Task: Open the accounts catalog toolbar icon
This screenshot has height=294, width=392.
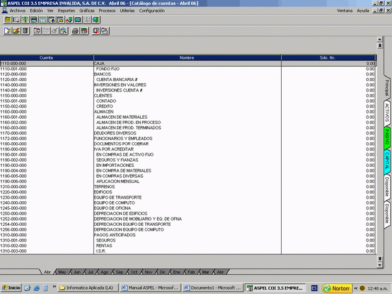Action: [8, 19]
